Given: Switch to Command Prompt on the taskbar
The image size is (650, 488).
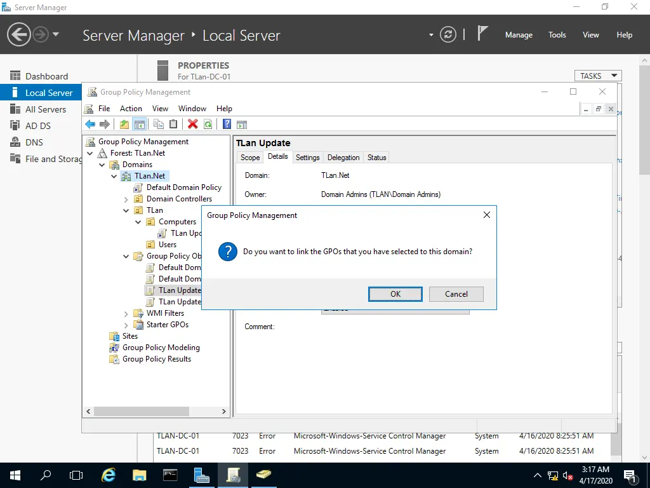Looking at the screenshot, I should tap(170, 475).
